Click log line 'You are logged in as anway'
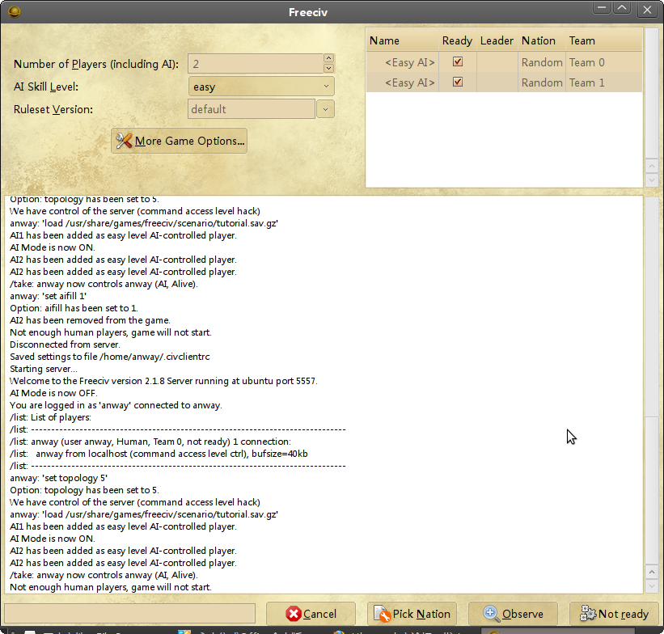The image size is (664, 634). coord(116,405)
